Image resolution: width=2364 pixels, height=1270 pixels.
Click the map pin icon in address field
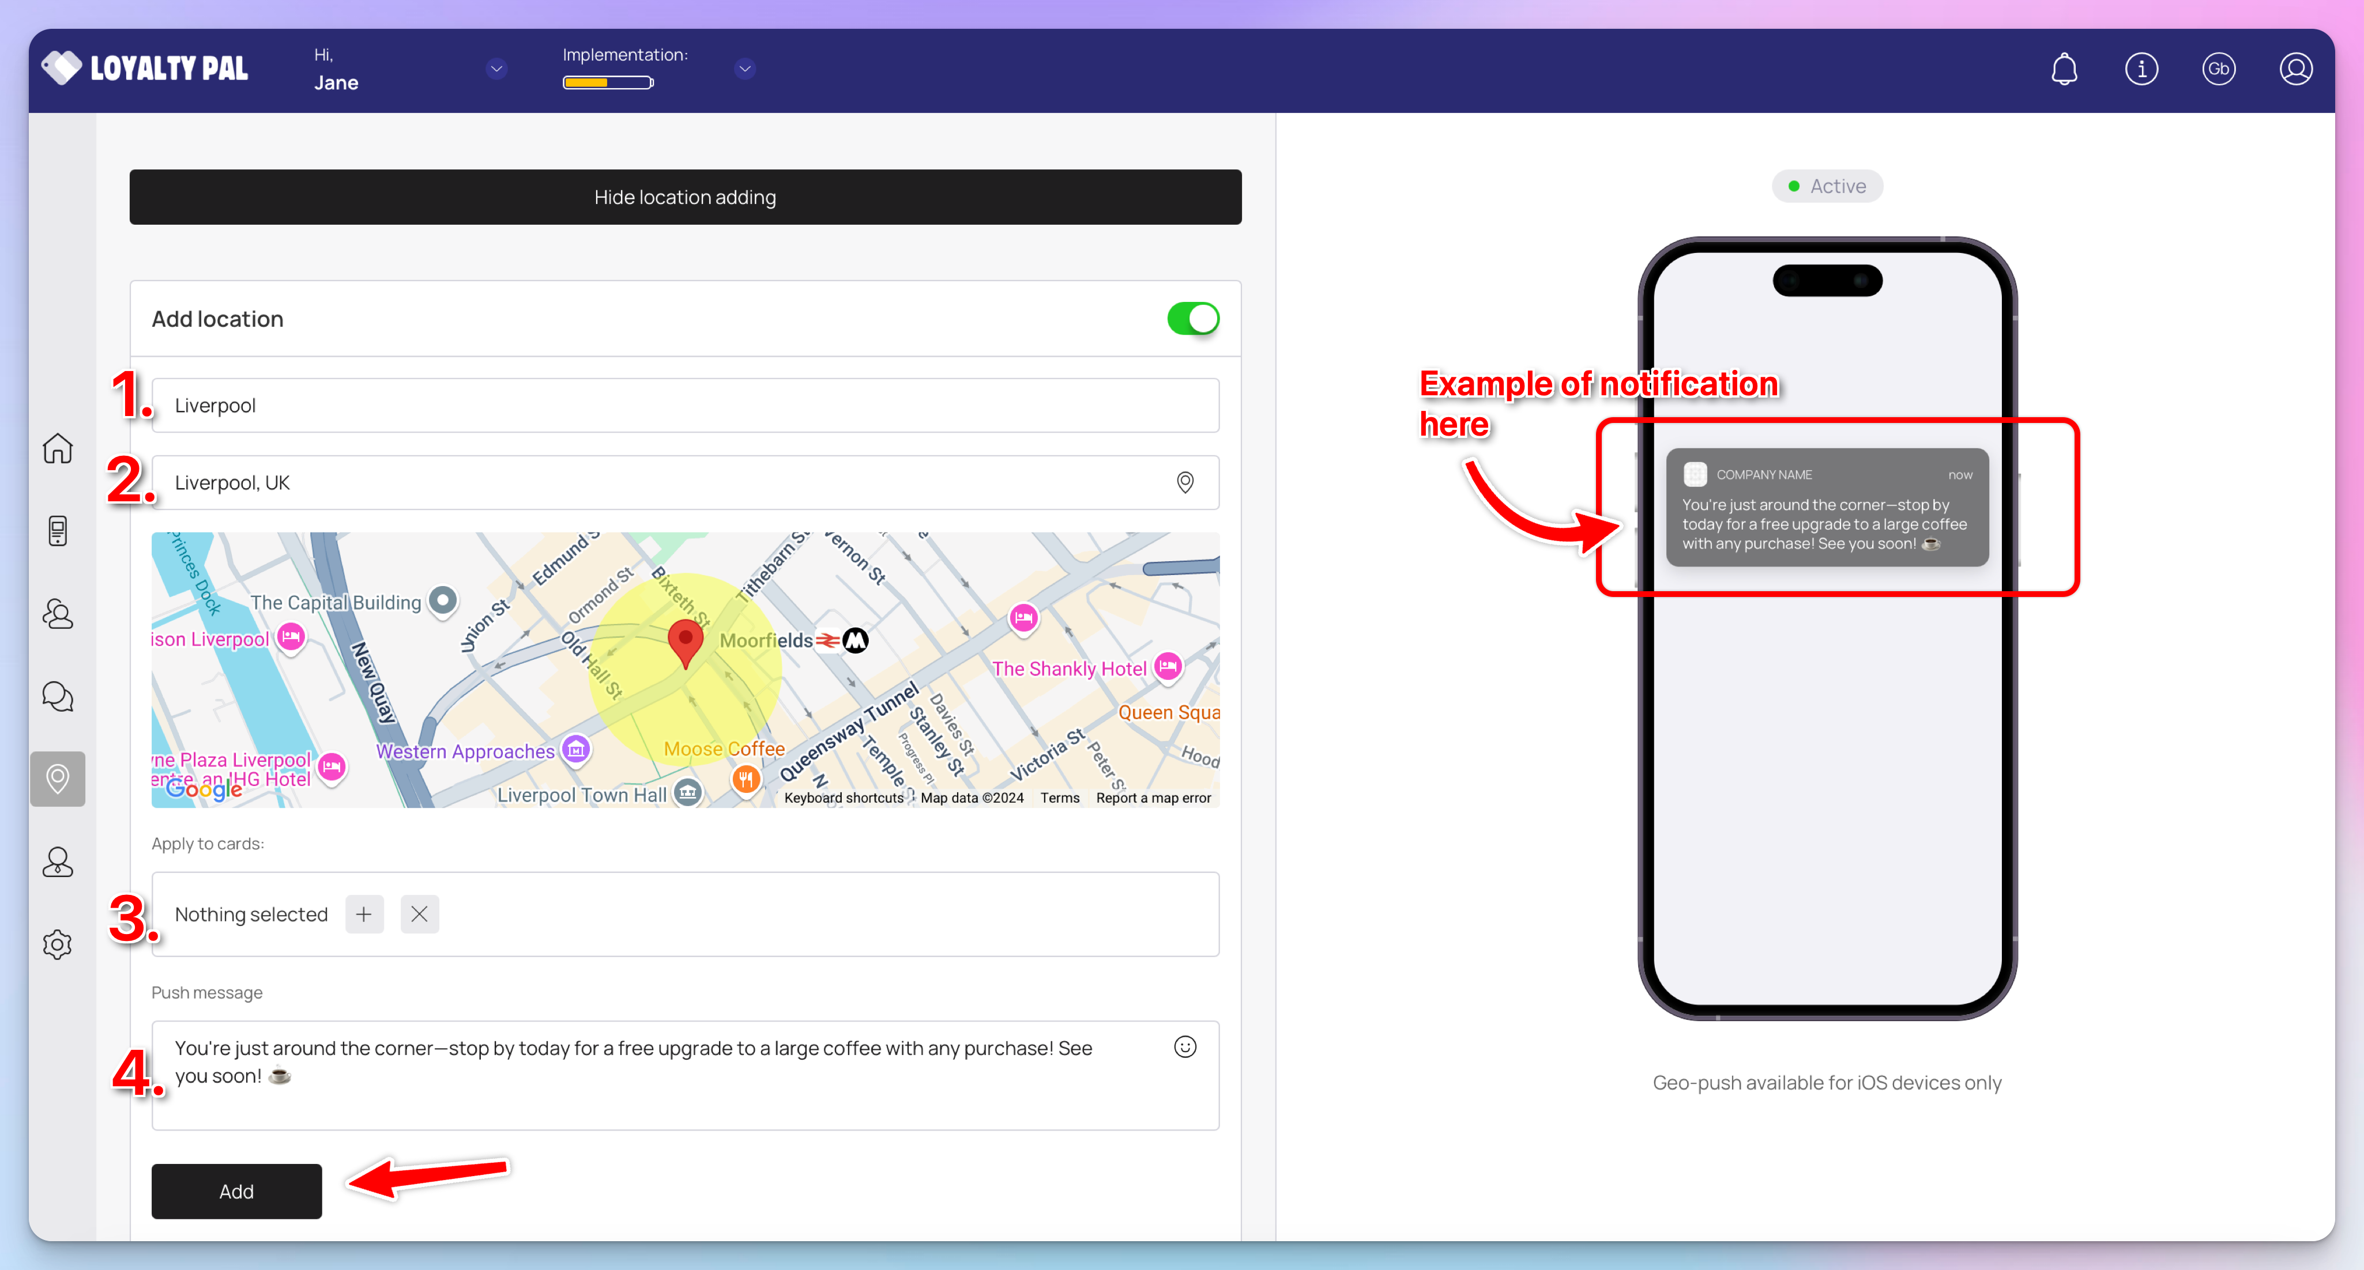click(x=1185, y=482)
